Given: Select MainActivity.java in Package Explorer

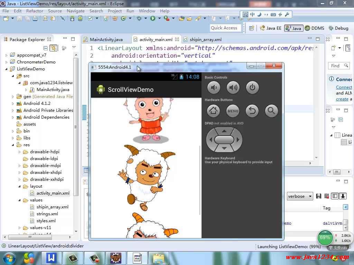Looking at the screenshot, I should tap(53, 90).
